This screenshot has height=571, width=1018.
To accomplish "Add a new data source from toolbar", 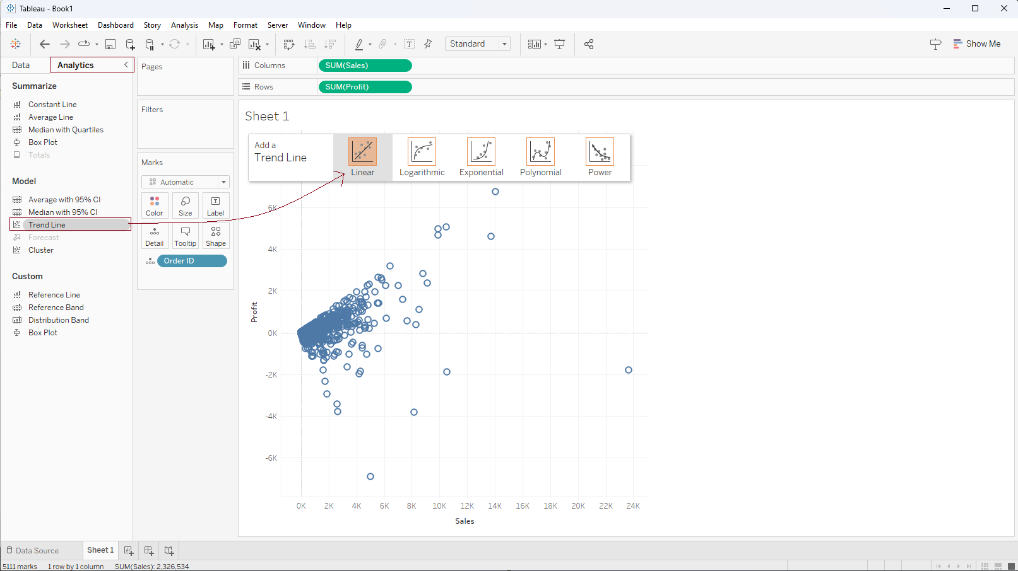I will (x=130, y=44).
